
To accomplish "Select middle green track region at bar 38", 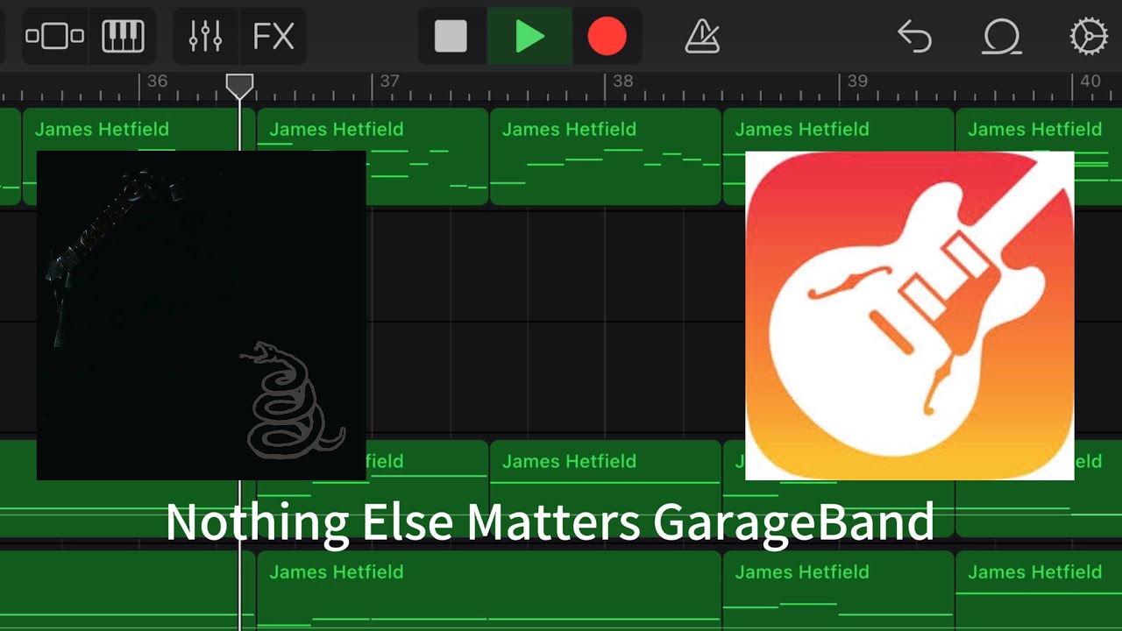I will click(605, 489).
